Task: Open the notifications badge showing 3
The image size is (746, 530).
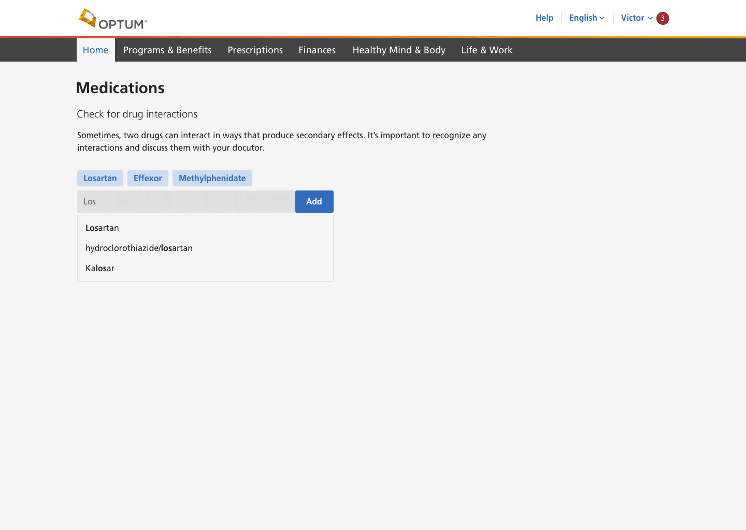Action: (x=662, y=18)
